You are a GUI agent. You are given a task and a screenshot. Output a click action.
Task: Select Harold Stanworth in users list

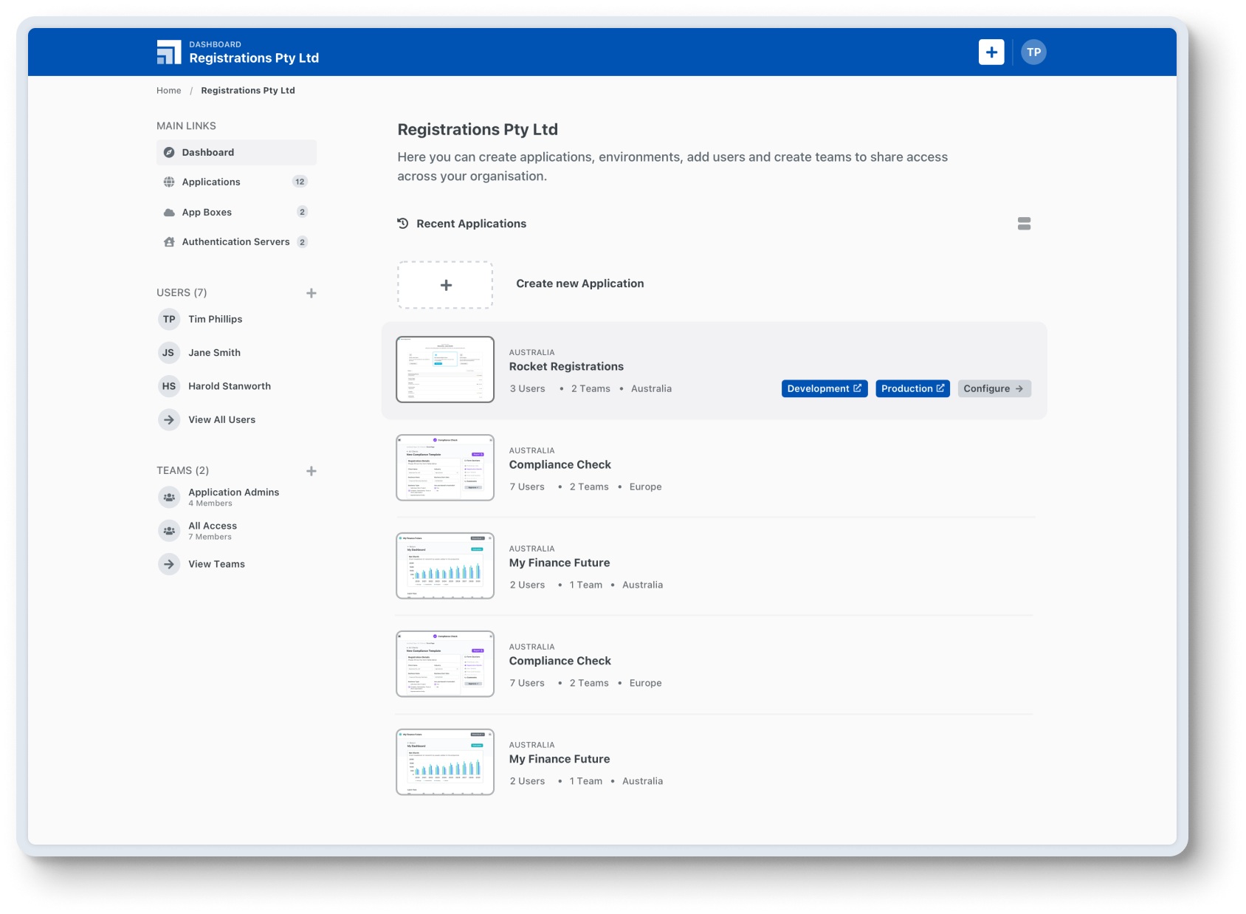230,386
